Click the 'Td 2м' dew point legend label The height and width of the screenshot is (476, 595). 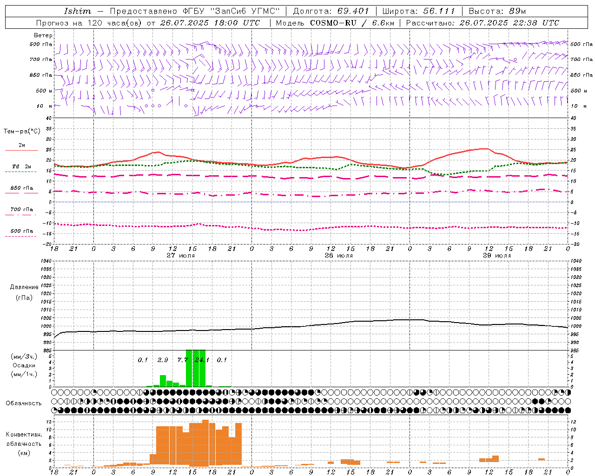[x=22, y=166]
